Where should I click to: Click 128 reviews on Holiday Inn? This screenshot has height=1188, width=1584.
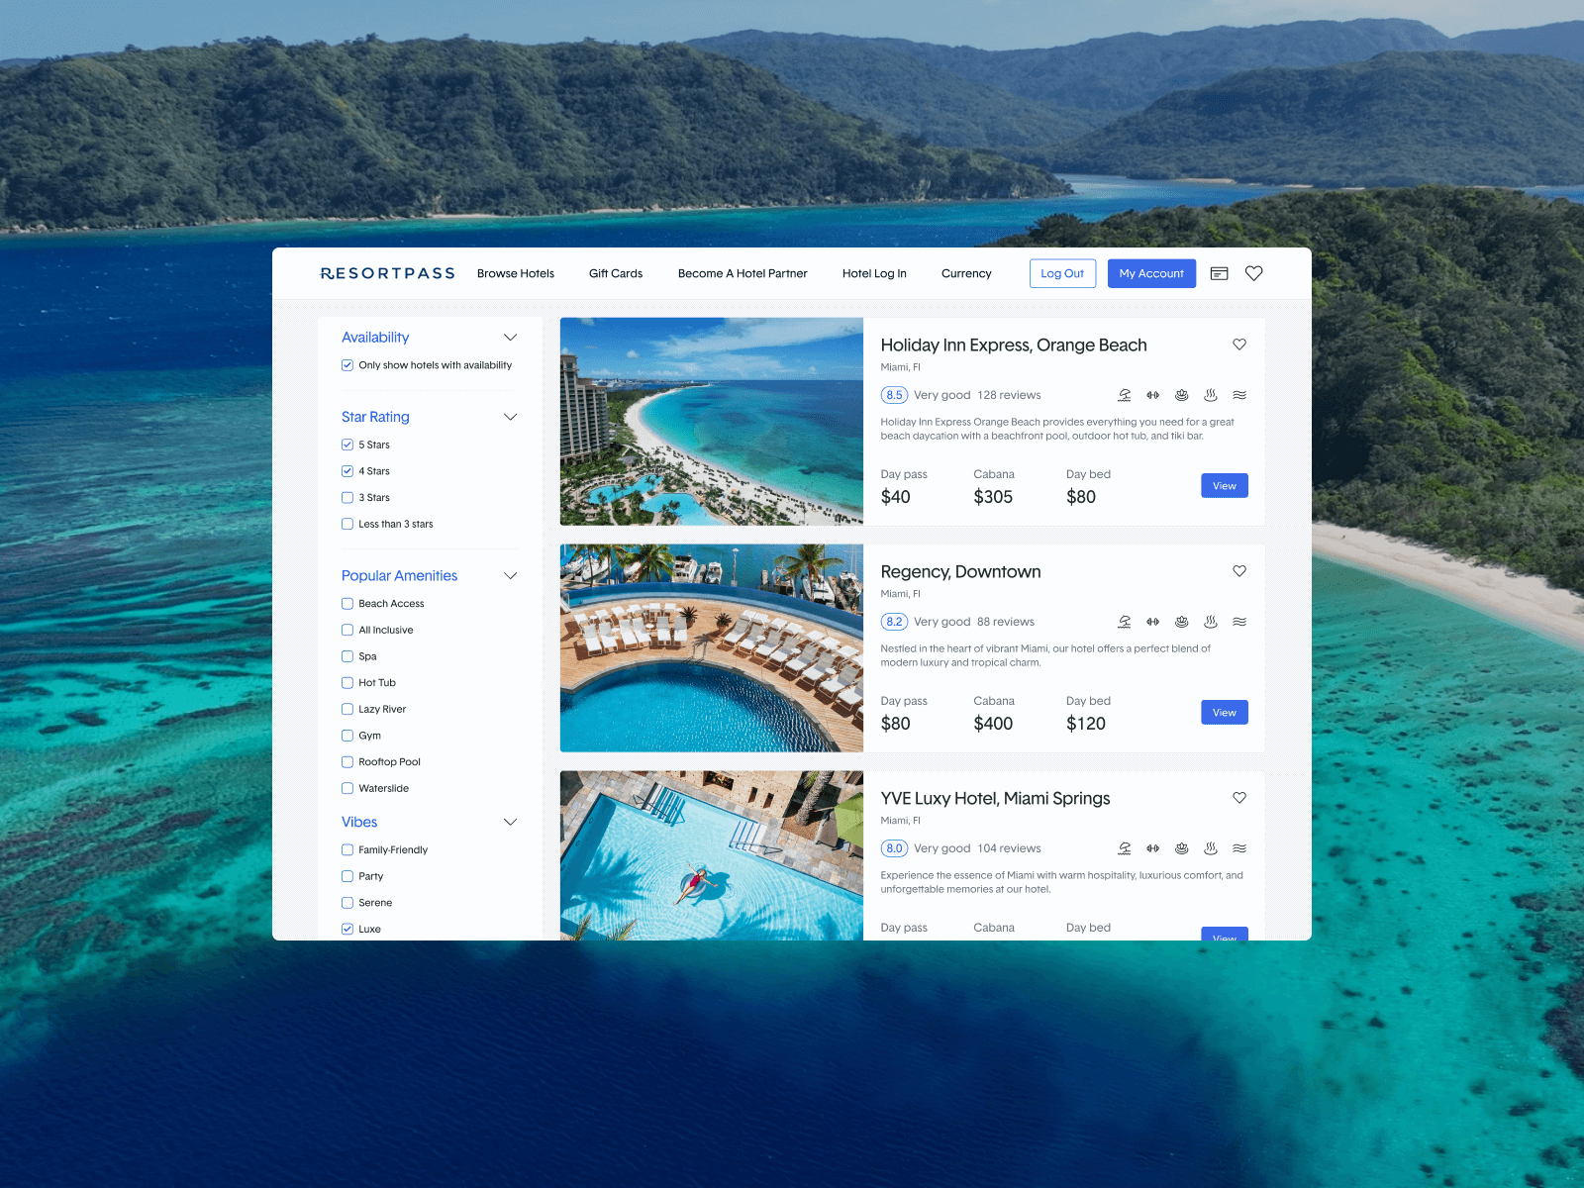(1009, 395)
